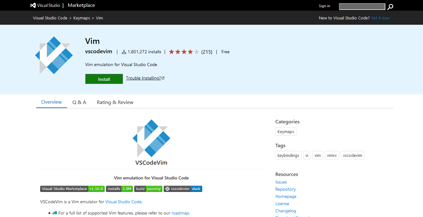423x217 pixels.
Task: Click the Visual Studio logo in the header
Action: tap(33, 5)
